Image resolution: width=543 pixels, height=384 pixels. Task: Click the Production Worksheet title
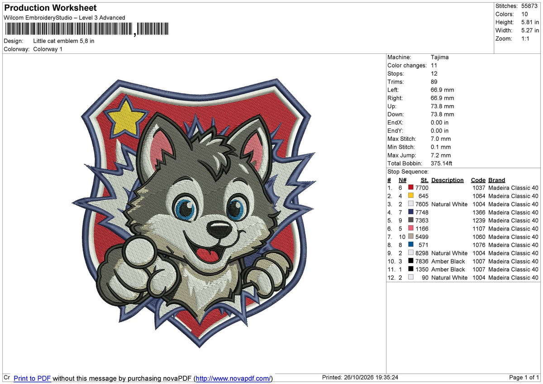click(50, 8)
